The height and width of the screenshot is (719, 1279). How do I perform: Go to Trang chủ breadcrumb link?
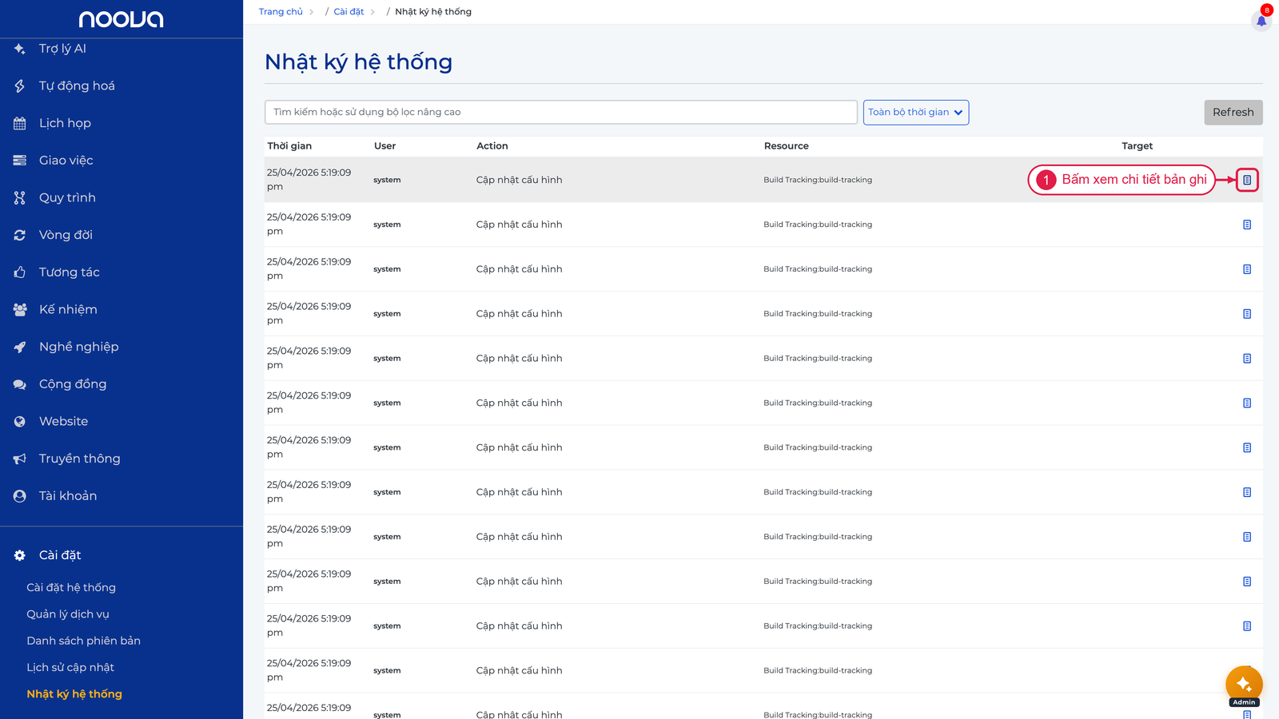(281, 12)
